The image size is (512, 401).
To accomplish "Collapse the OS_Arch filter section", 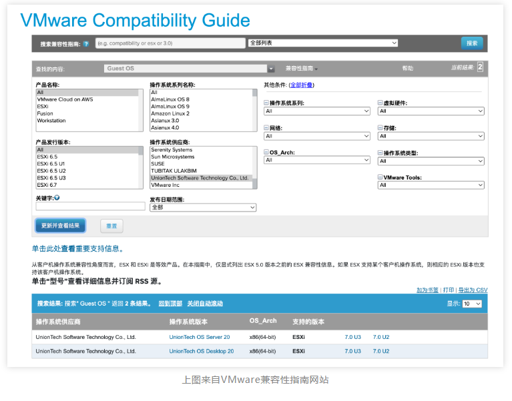I will coord(266,153).
